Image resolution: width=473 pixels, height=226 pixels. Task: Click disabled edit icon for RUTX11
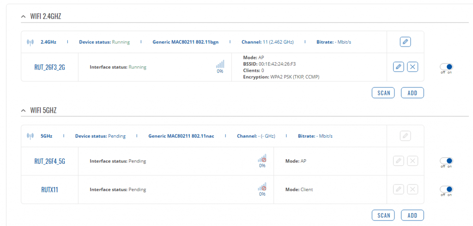pyautogui.click(x=399, y=189)
